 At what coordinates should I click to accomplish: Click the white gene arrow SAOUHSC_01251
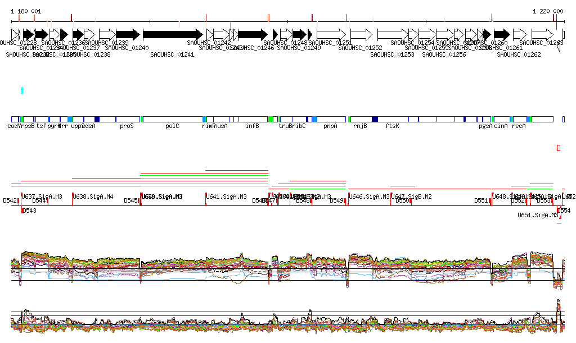pyautogui.click(x=331, y=35)
